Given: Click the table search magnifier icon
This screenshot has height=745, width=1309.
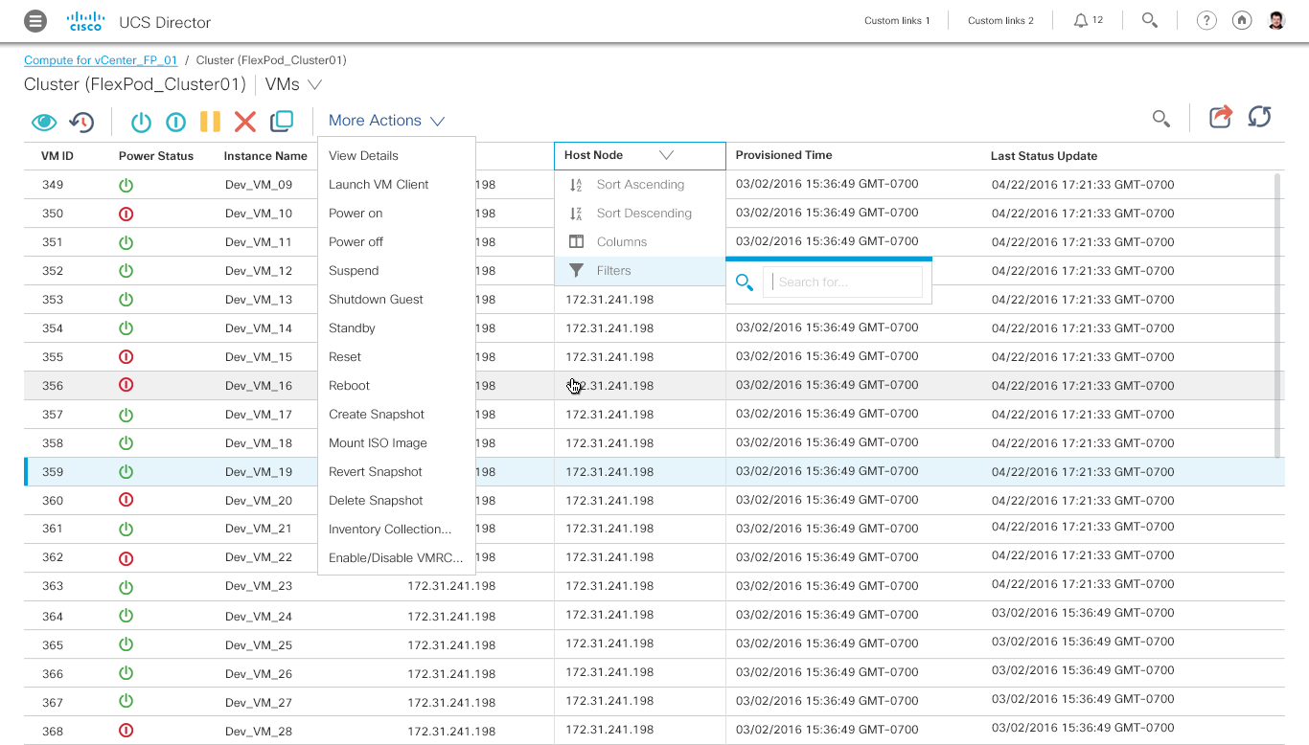Looking at the screenshot, I should (x=1160, y=120).
